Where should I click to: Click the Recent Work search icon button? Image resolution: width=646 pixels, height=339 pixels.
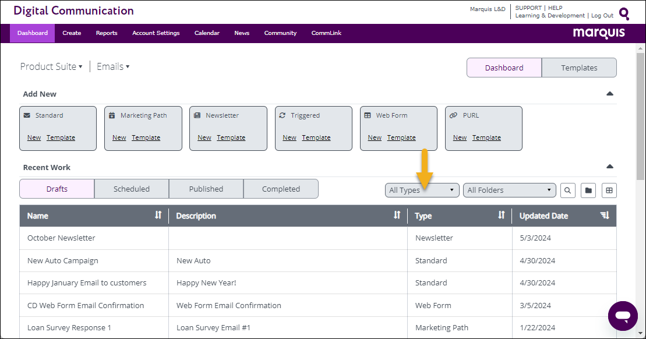click(x=568, y=190)
